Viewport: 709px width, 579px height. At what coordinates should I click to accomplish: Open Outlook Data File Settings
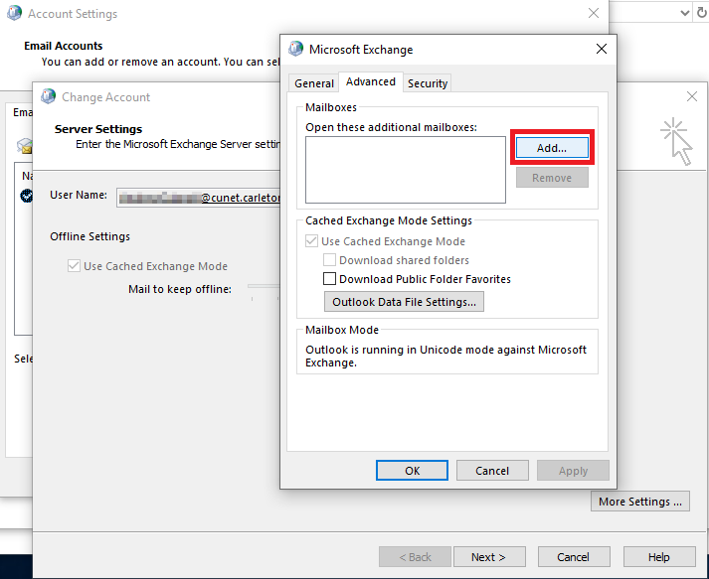click(x=404, y=301)
